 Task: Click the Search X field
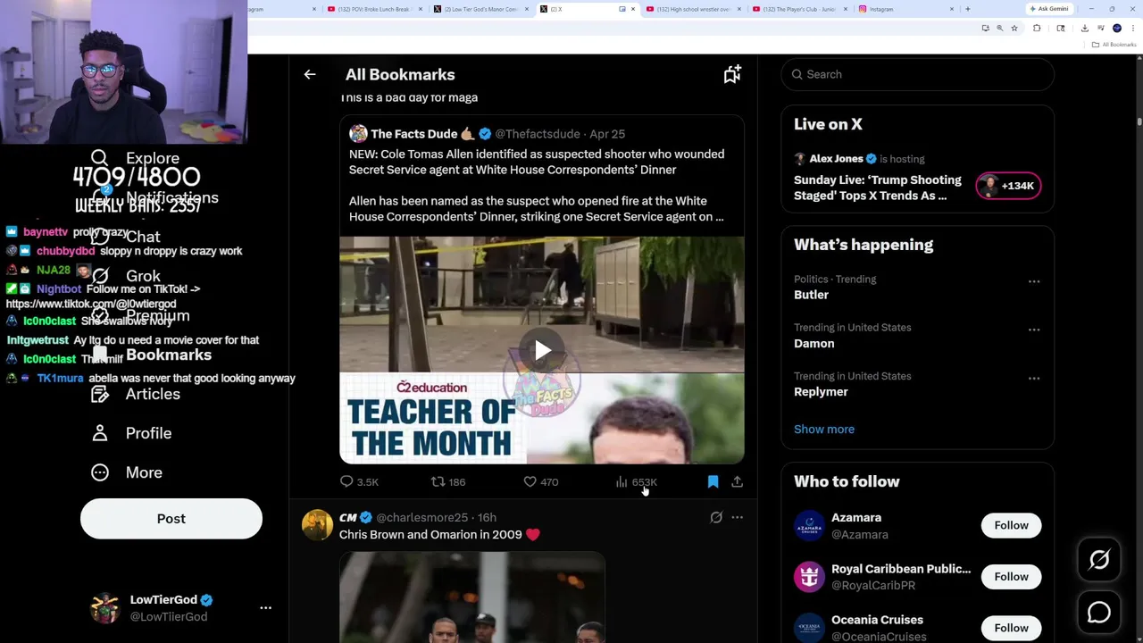pyautogui.click(x=918, y=74)
